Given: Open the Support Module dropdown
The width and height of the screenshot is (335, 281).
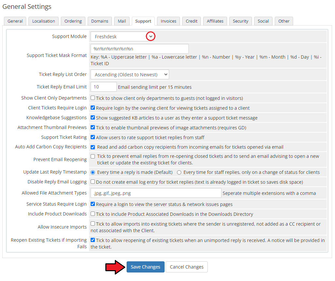Looking at the screenshot, I should (122, 37).
